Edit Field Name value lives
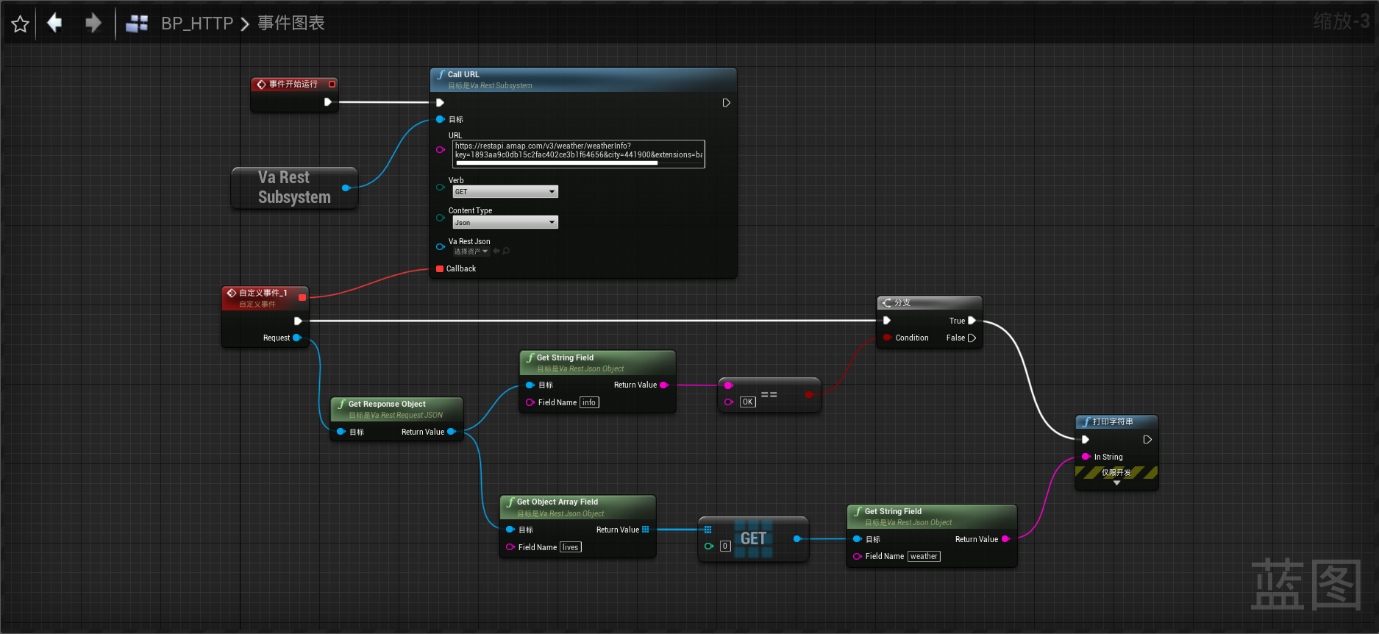 click(570, 547)
